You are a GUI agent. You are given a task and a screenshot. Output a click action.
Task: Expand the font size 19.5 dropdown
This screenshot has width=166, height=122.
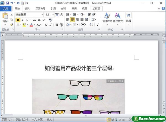(53, 14)
